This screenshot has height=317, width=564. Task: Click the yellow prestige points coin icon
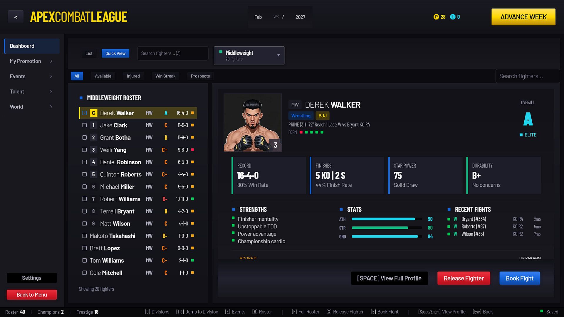tap(436, 17)
